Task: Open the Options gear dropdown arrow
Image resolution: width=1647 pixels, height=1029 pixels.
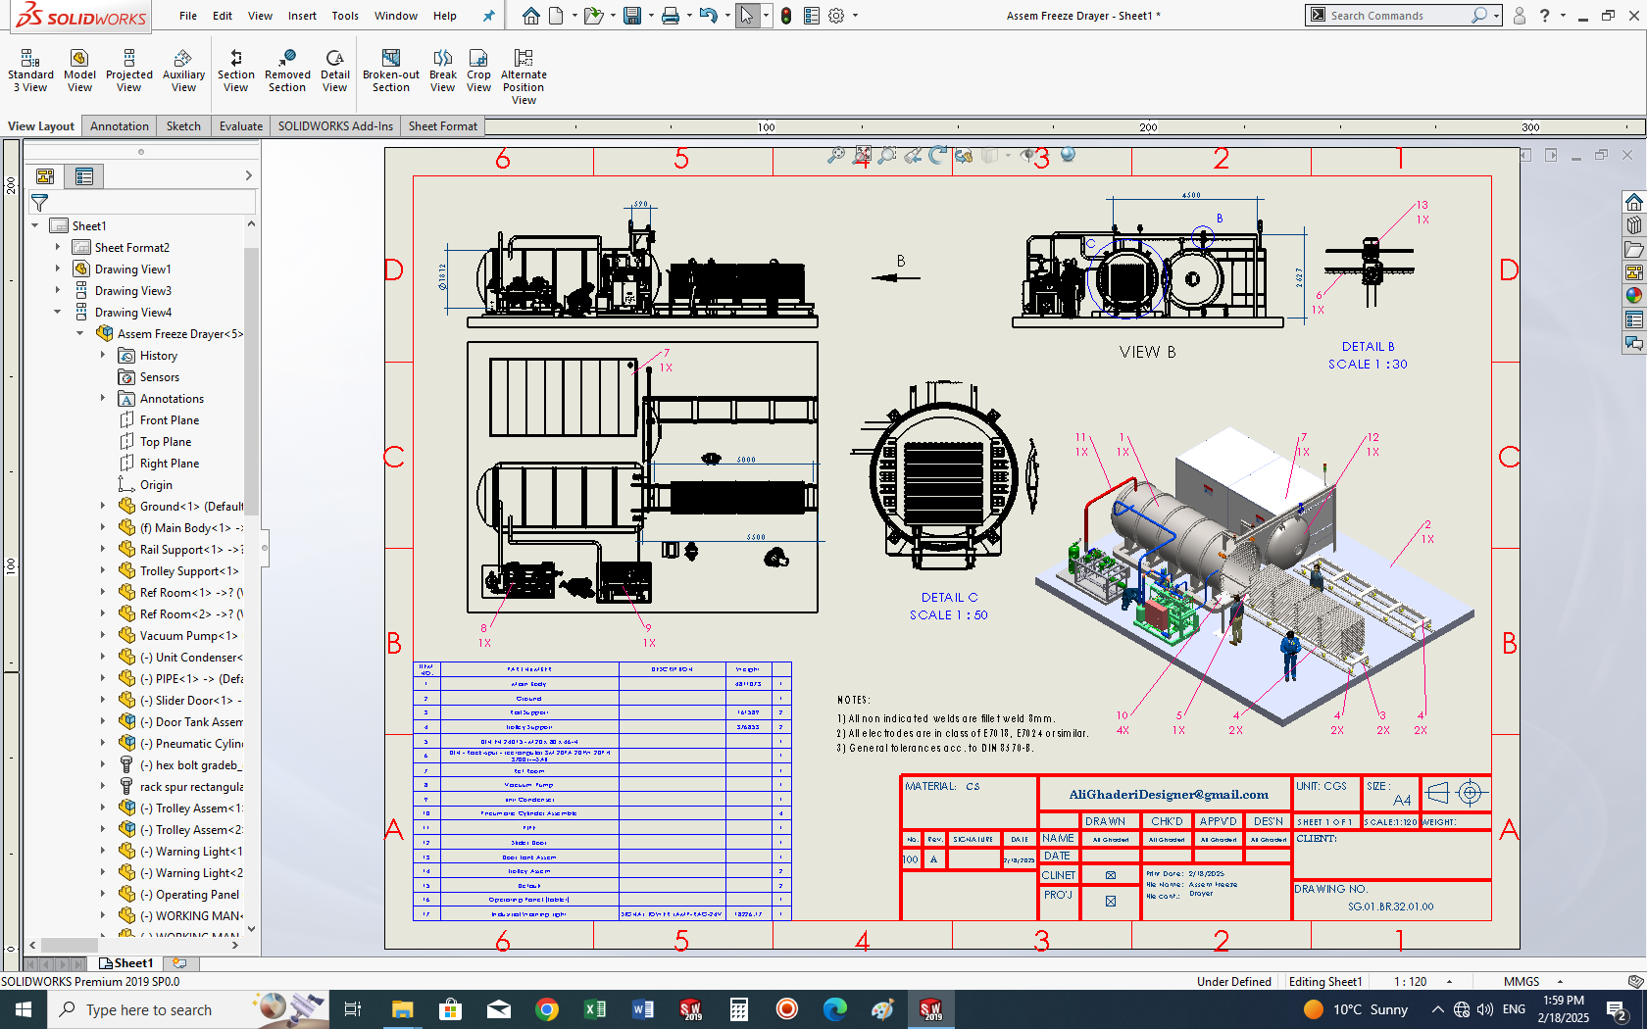Action: click(855, 16)
